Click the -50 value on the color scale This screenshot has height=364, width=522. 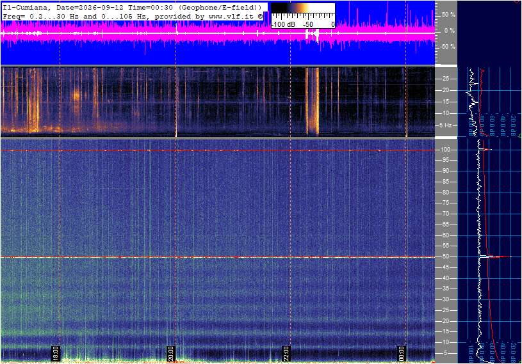tap(308, 24)
